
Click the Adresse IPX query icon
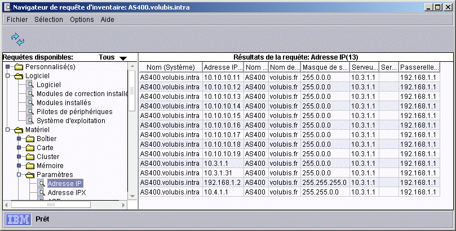(x=41, y=192)
